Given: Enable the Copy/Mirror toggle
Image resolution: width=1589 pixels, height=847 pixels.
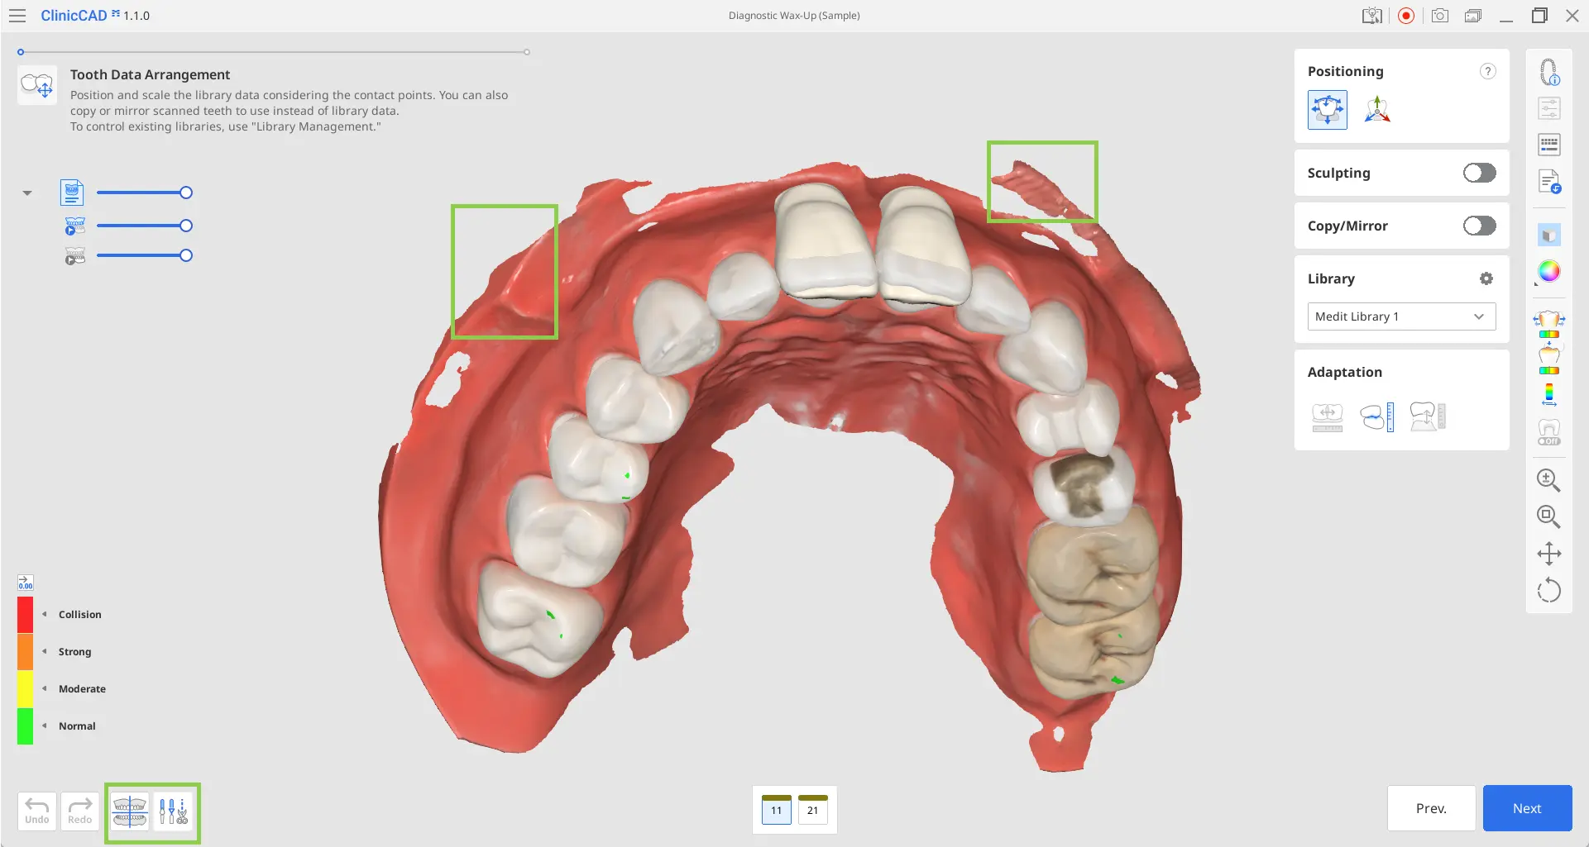Looking at the screenshot, I should pyautogui.click(x=1479, y=226).
